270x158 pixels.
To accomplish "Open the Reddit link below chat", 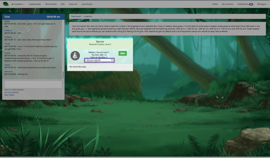I will (9, 95).
